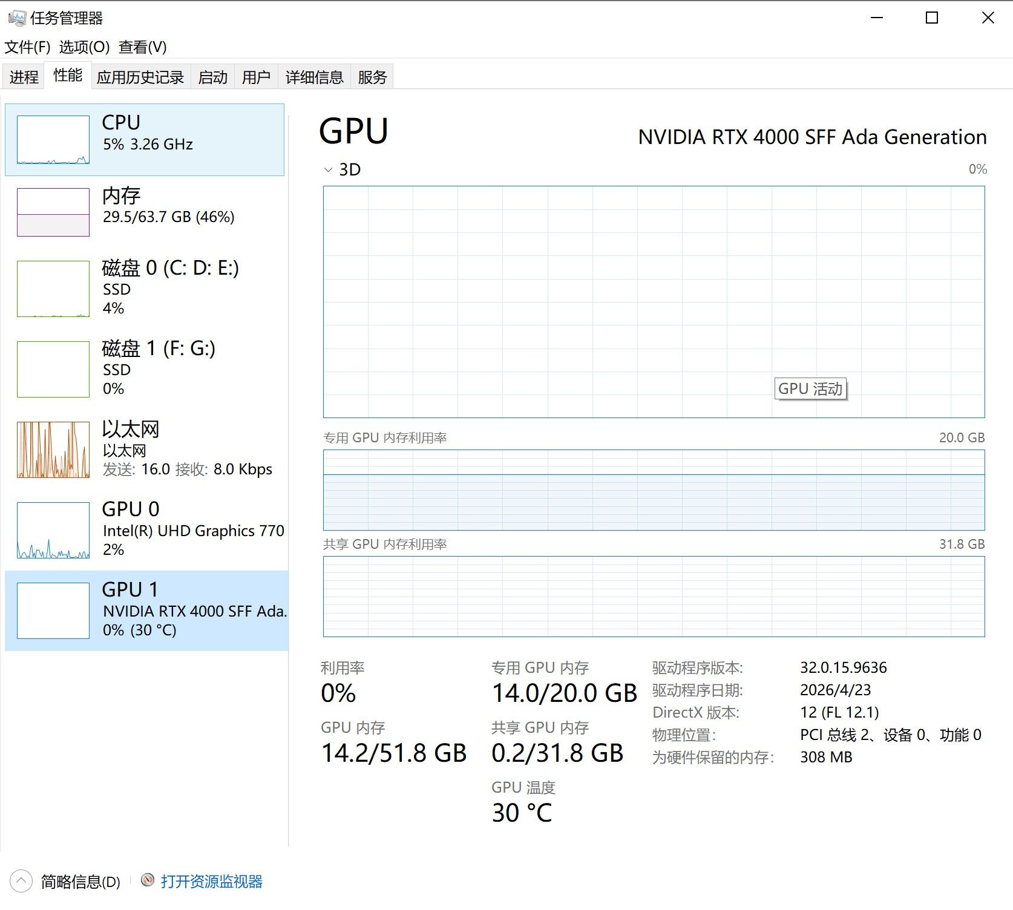Open the 选项(O) menu
This screenshot has width=1013, height=910.
click(x=85, y=47)
